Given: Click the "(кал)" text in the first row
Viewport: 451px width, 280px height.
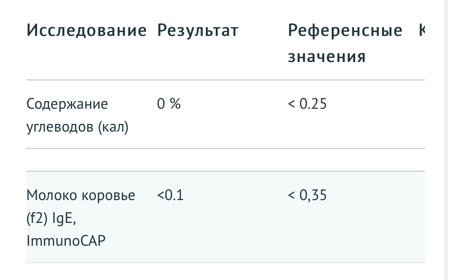Looking at the screenshot, I should click(x=113, y=128).
